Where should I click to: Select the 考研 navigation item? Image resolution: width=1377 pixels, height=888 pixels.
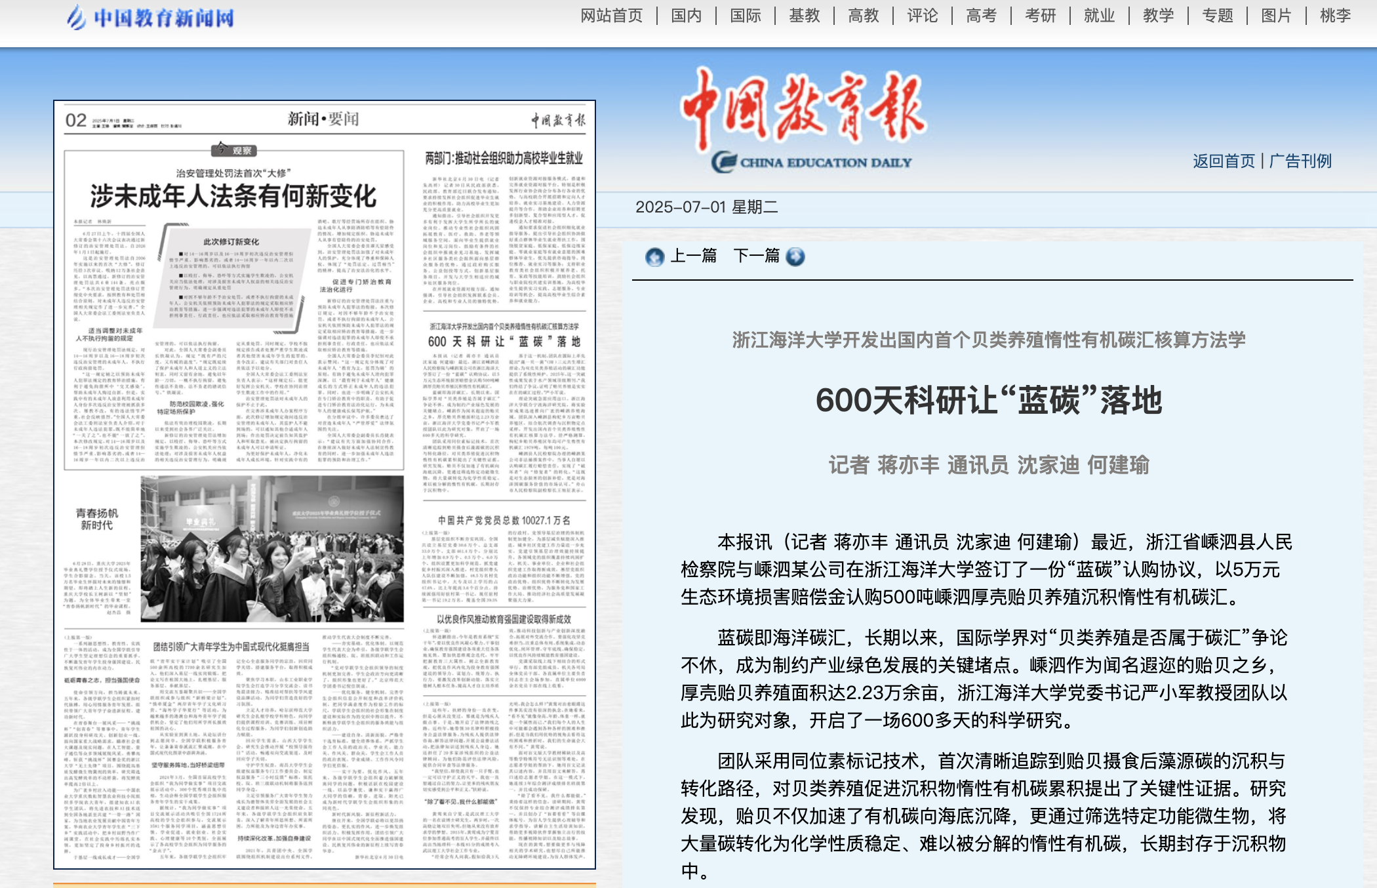(x=1041, y=15)
